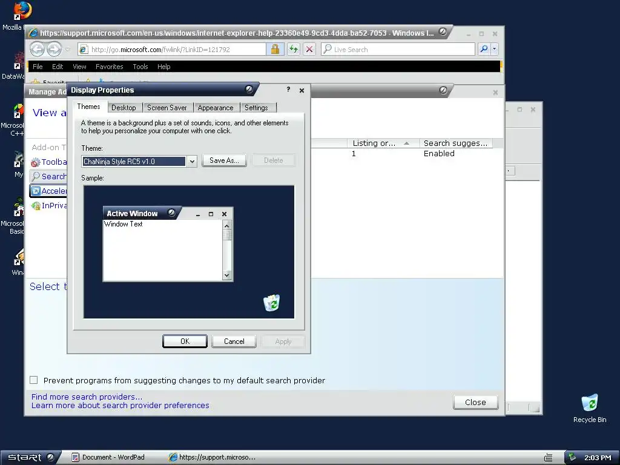Open search provider dropdown arrow beside magnifier
This screenshot has height=465, width=620.
point(494,50)
